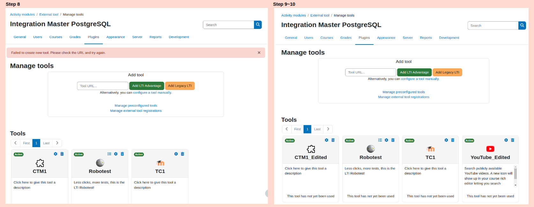The height and width of the screenshot is (207, 534).
Task: Open 'Manage preconfigured tools' link in Step 8
Action: 136,106
